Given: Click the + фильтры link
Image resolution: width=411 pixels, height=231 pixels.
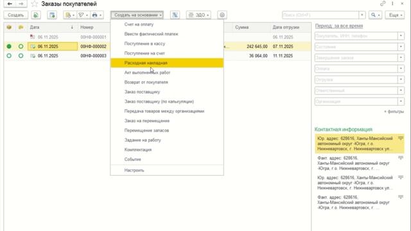Looking at the screenshot, I should pyautogui.click(x=394, y=112).
